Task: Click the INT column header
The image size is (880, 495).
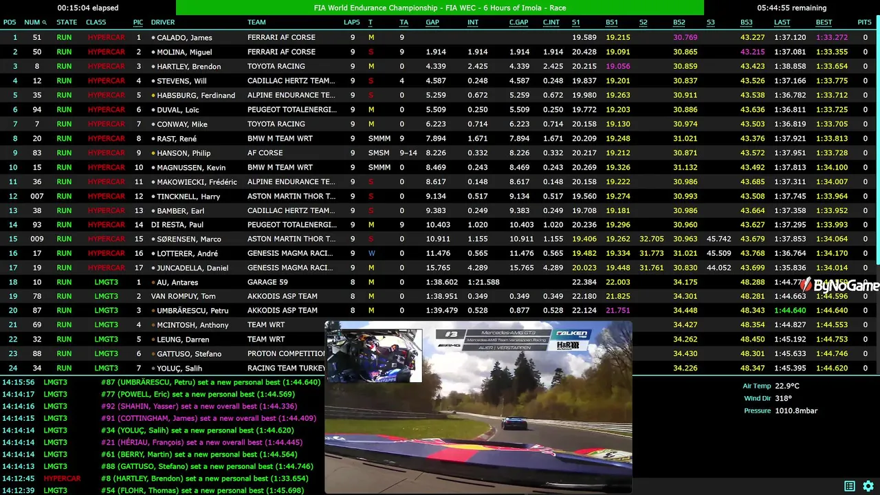Action: tap(473, 23)
